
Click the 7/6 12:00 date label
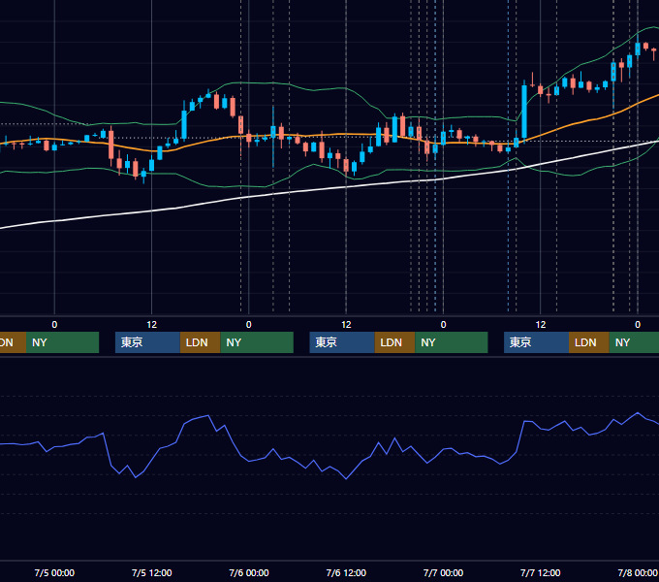346,572
